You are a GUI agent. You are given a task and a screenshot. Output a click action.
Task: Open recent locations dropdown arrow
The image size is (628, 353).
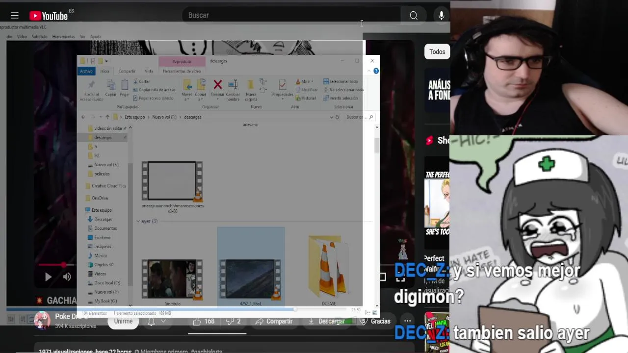coord(101,117)
